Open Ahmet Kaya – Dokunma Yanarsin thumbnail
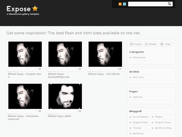 point(25,96)
